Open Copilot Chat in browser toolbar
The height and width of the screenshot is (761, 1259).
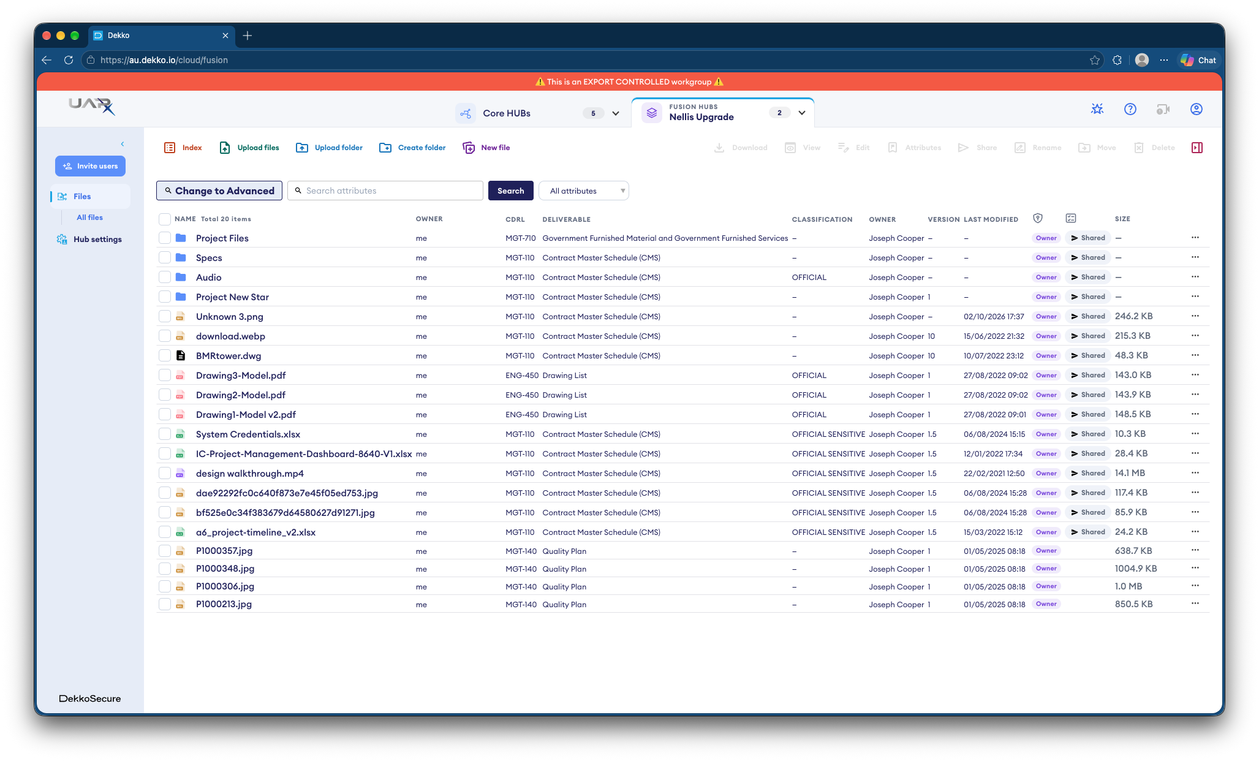point(1199,60)
